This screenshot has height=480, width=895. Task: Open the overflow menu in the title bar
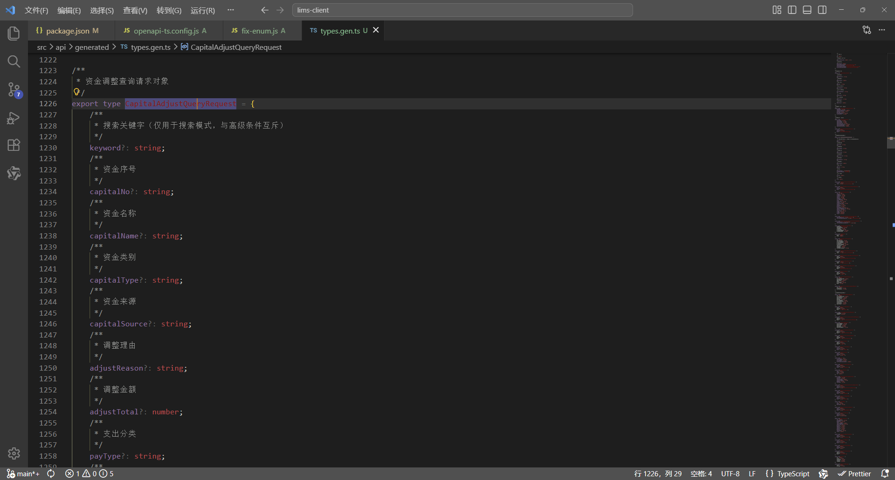pos(231,10)
